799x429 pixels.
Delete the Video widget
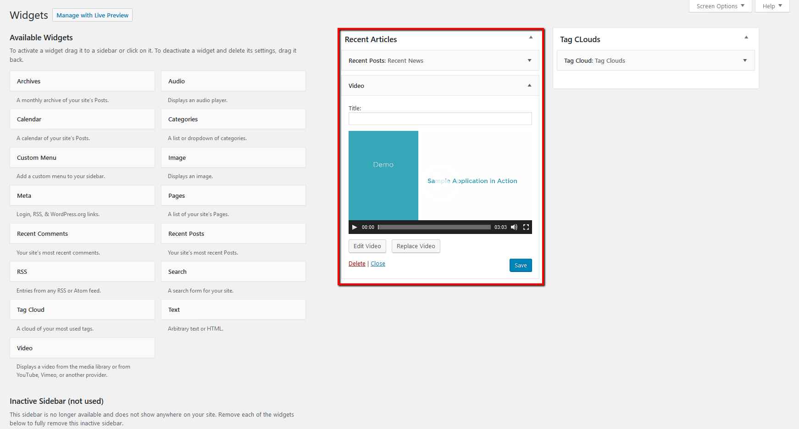pyautogui.click(x=357, y=264)
